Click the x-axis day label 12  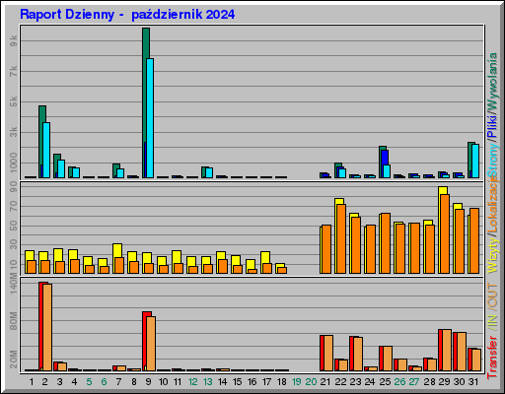[x=193, y=382]
